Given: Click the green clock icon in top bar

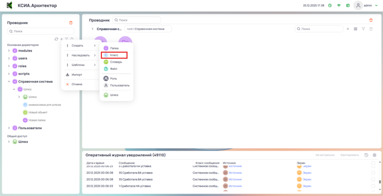Looking at the screenshot, I should 329,5.
